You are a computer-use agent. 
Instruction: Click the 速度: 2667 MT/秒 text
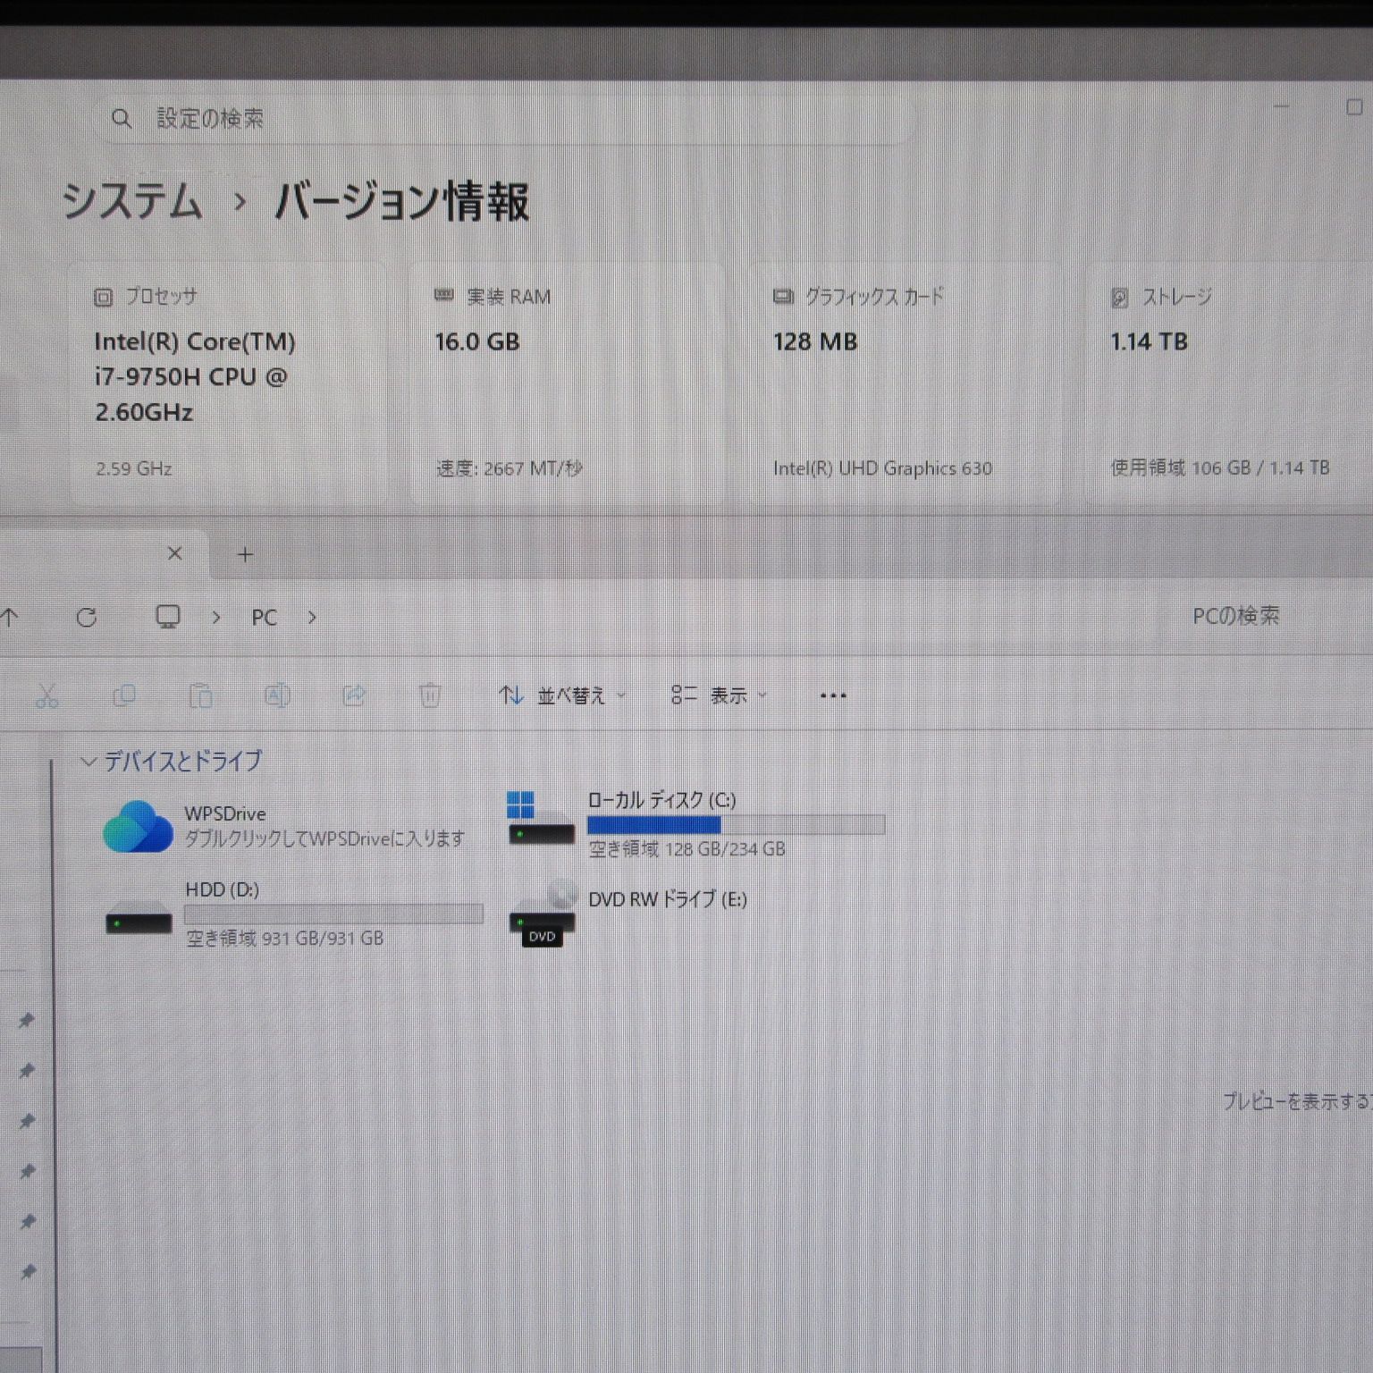pos(510,468)
